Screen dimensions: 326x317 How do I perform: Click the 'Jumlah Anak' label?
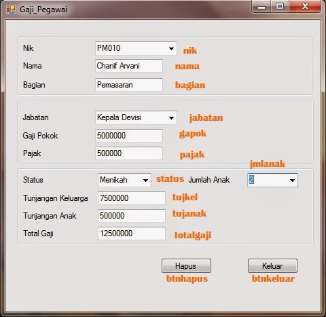pyautogui.click(x=209, y=180)
